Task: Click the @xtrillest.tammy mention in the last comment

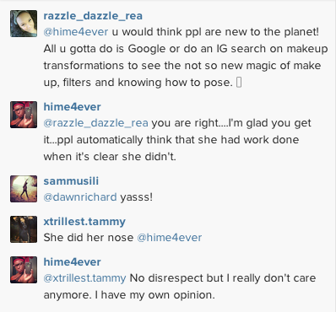Action: click(84, 278)
